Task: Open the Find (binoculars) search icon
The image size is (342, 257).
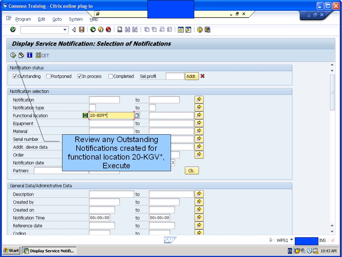Action: (x=127, y=29)
